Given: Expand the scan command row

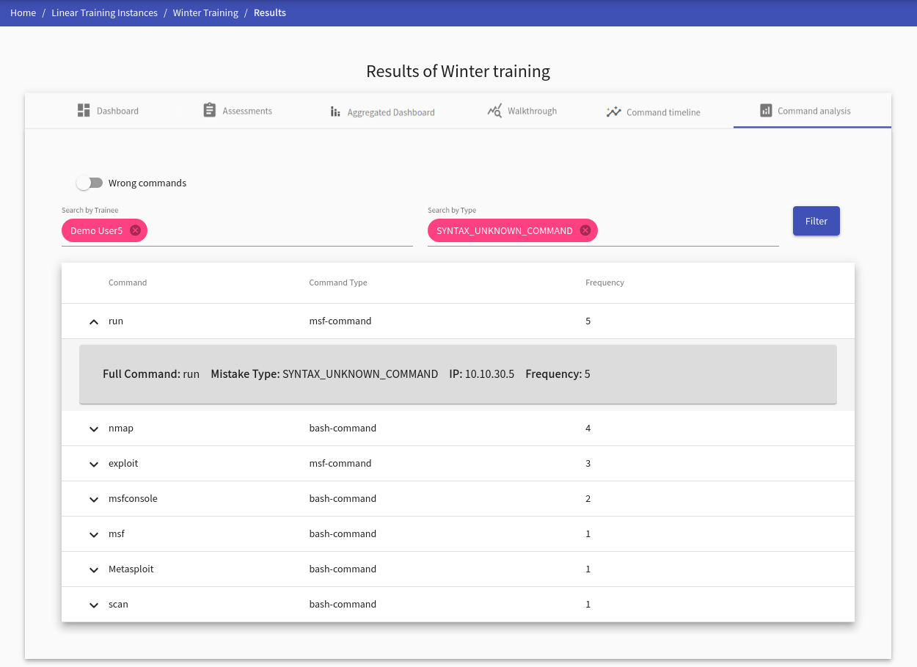Looking at the screenshot, I should [x=93, y=605].
